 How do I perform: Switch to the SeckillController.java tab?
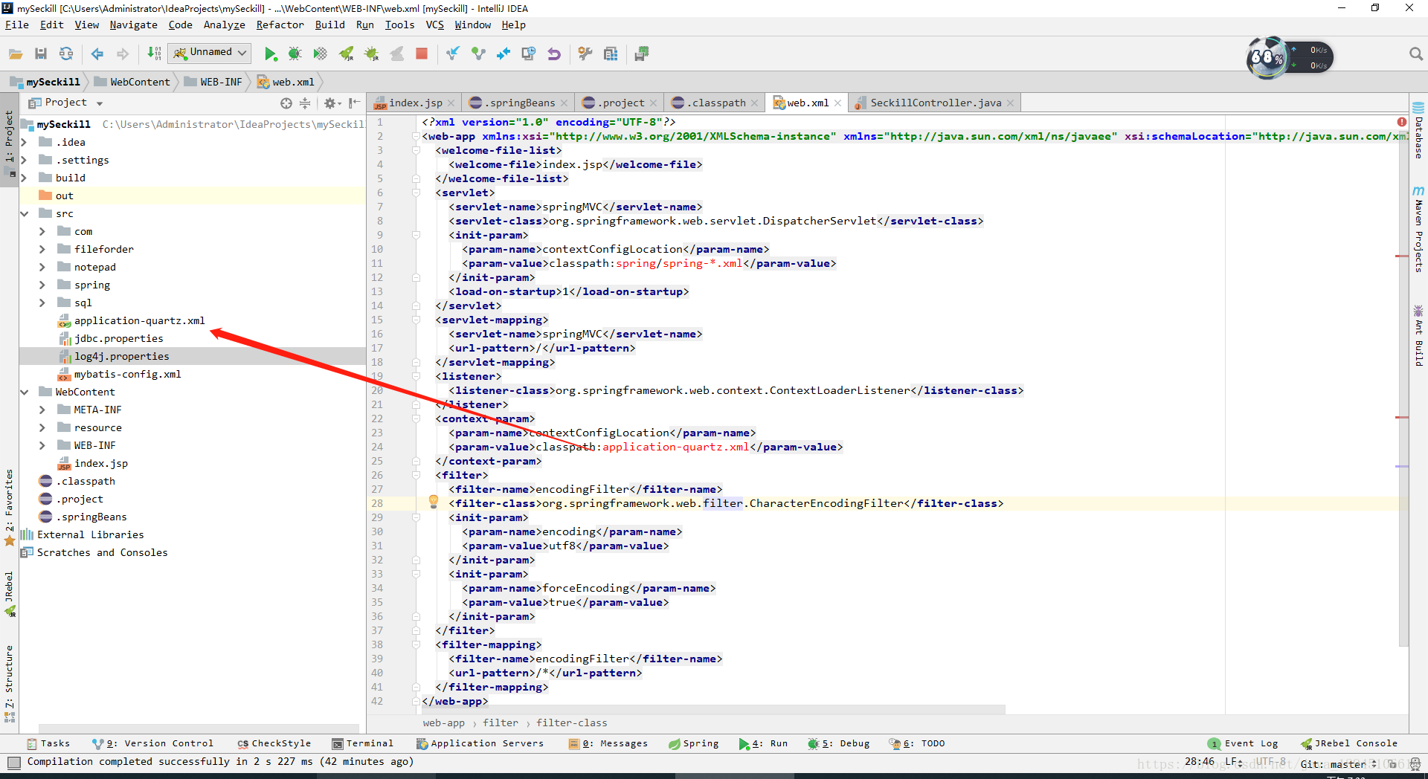[x=936, y=103]
